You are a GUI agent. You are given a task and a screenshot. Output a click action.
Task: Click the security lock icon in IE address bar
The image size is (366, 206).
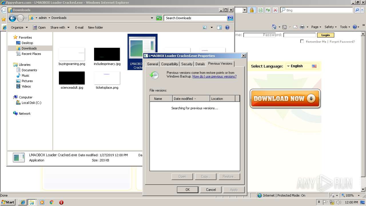click(x=251, y=10)
